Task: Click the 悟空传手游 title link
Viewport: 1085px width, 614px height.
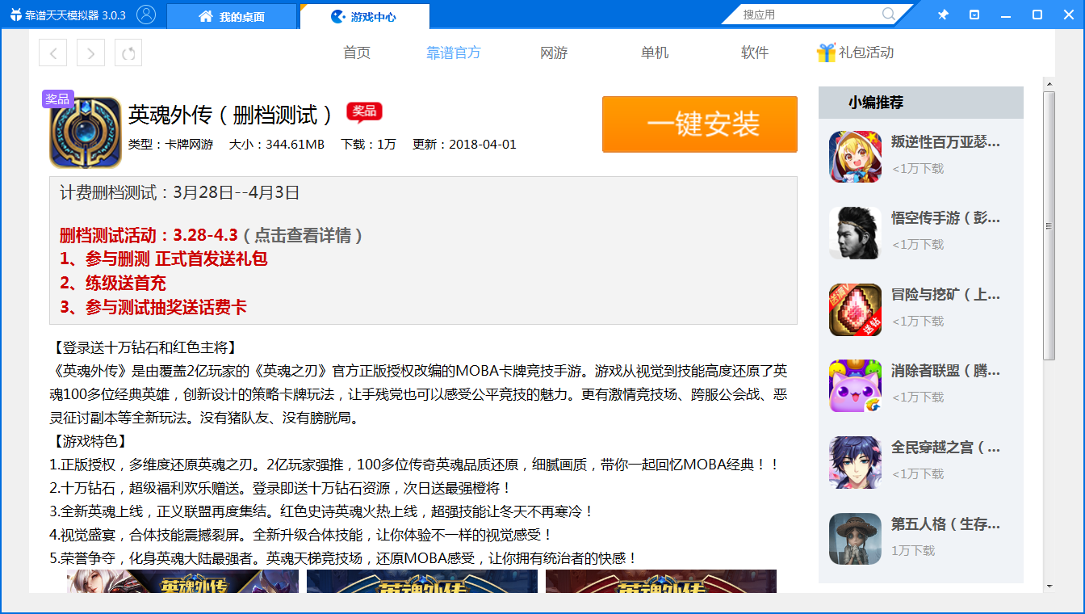Action: pyautogui.click(x=945, y=218)
